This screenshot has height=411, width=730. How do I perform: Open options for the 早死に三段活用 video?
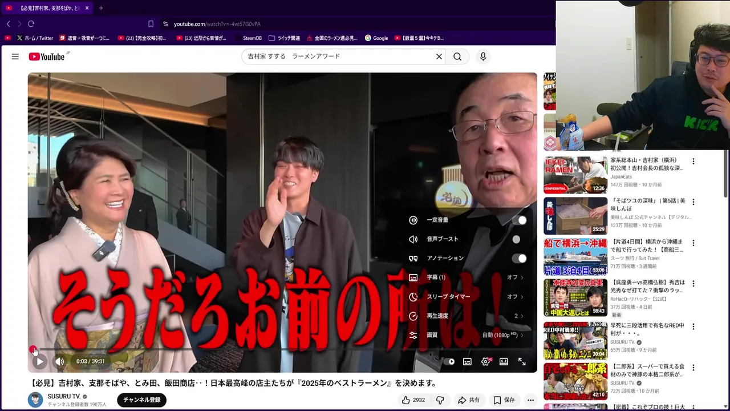(693, 327)
